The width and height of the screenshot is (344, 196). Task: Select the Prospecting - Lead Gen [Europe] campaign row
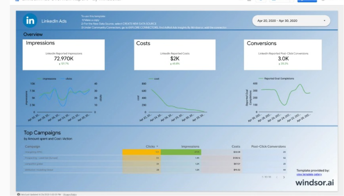(x=155, y=158)
